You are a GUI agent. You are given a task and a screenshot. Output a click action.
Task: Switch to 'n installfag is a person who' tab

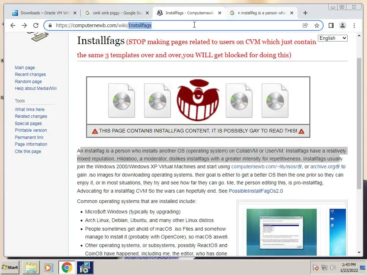[262, 13]
